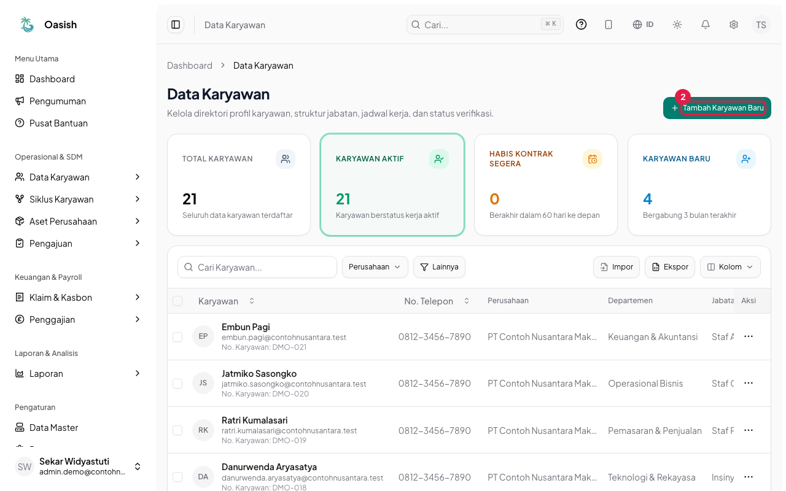Open row actions for Ratri Kumalasari
The width and height of the screenshot is (786, 491).
click(749, 430)
